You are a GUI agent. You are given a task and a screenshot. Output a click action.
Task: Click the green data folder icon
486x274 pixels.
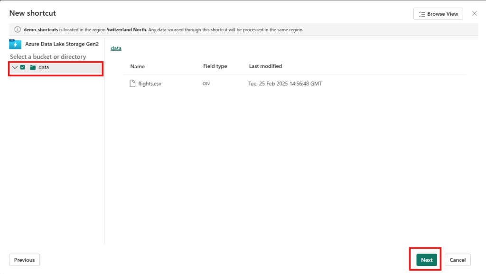[33, 67]
